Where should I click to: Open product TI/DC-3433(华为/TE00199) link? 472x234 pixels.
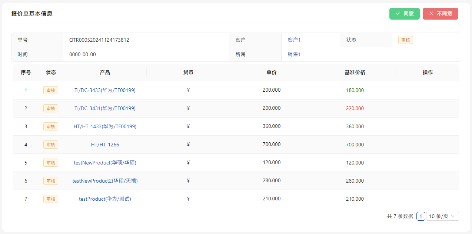pos(105,90)
